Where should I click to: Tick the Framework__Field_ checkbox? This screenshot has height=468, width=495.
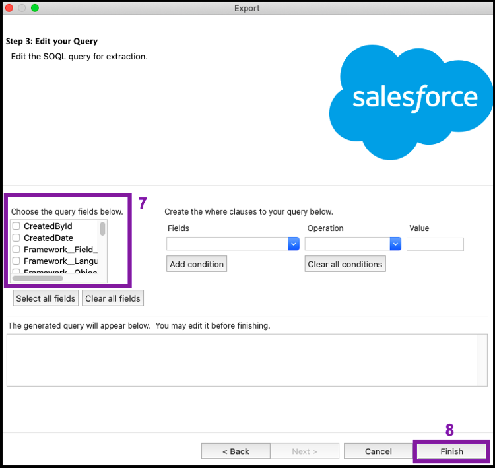16,250
